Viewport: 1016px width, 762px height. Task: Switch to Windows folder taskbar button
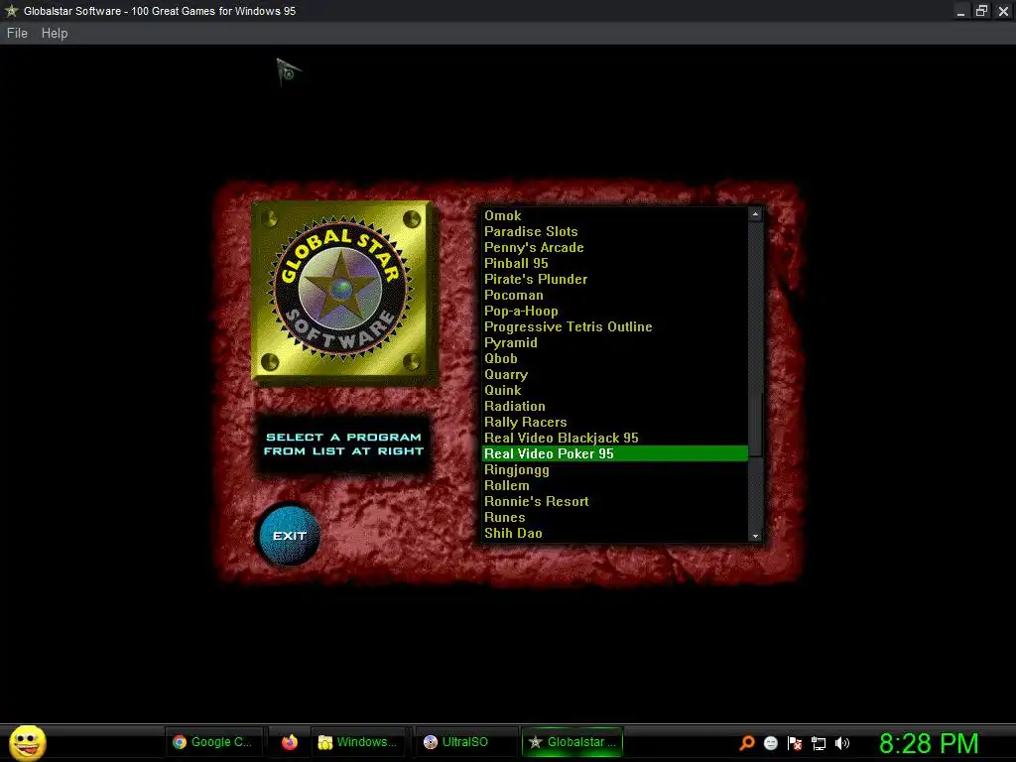(x=359, y=742)
